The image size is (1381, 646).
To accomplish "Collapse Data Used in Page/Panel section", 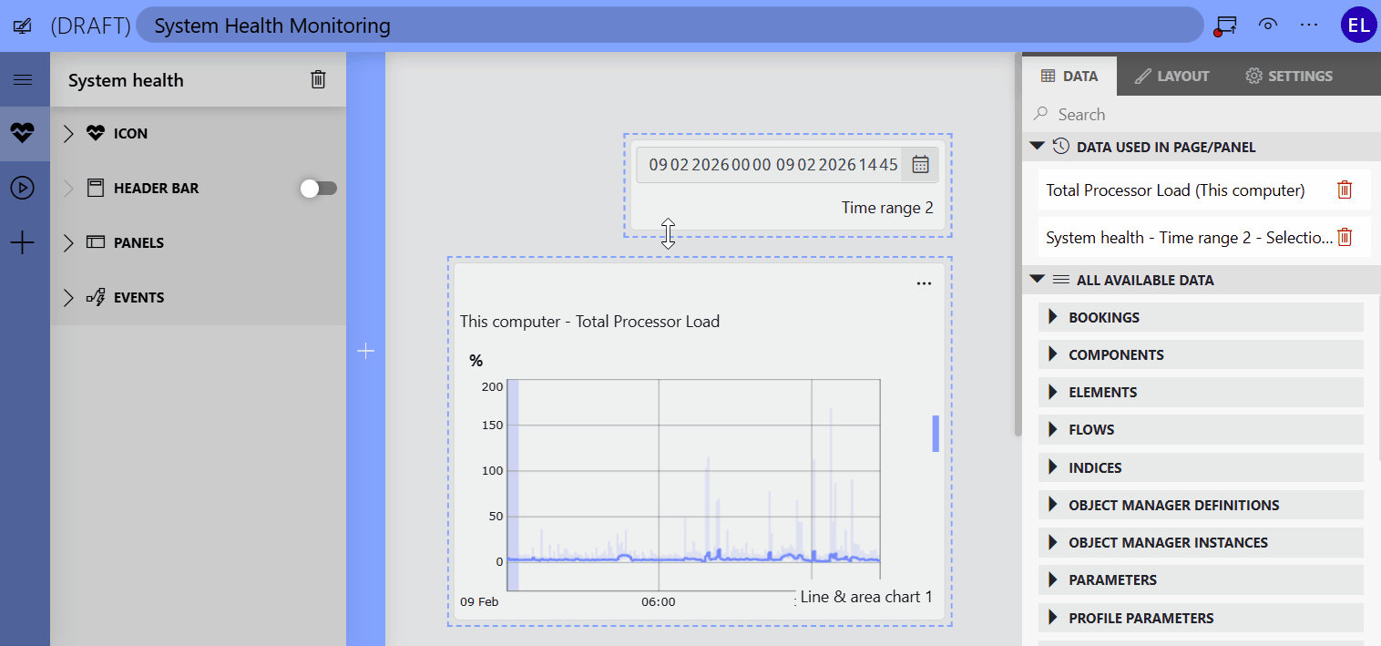I will point(1037,146).
